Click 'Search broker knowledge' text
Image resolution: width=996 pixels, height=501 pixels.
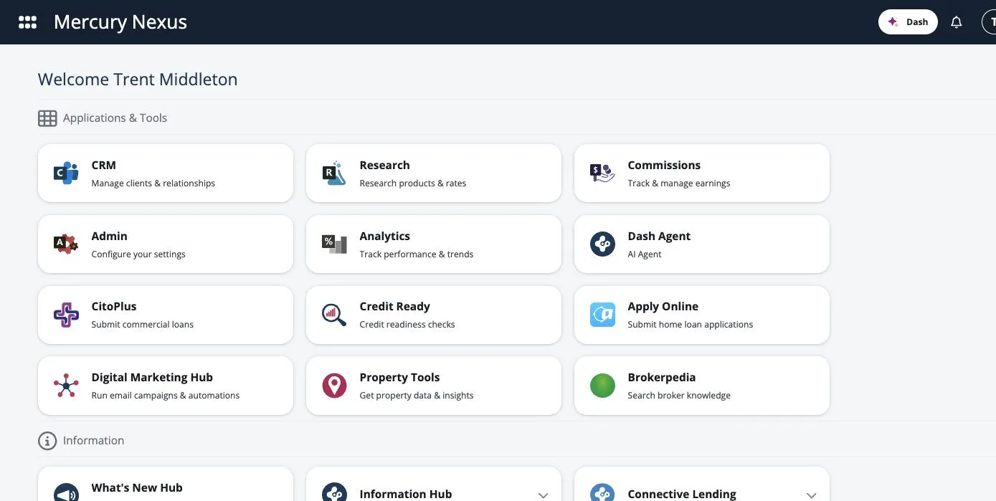click(x=678, y=396)
